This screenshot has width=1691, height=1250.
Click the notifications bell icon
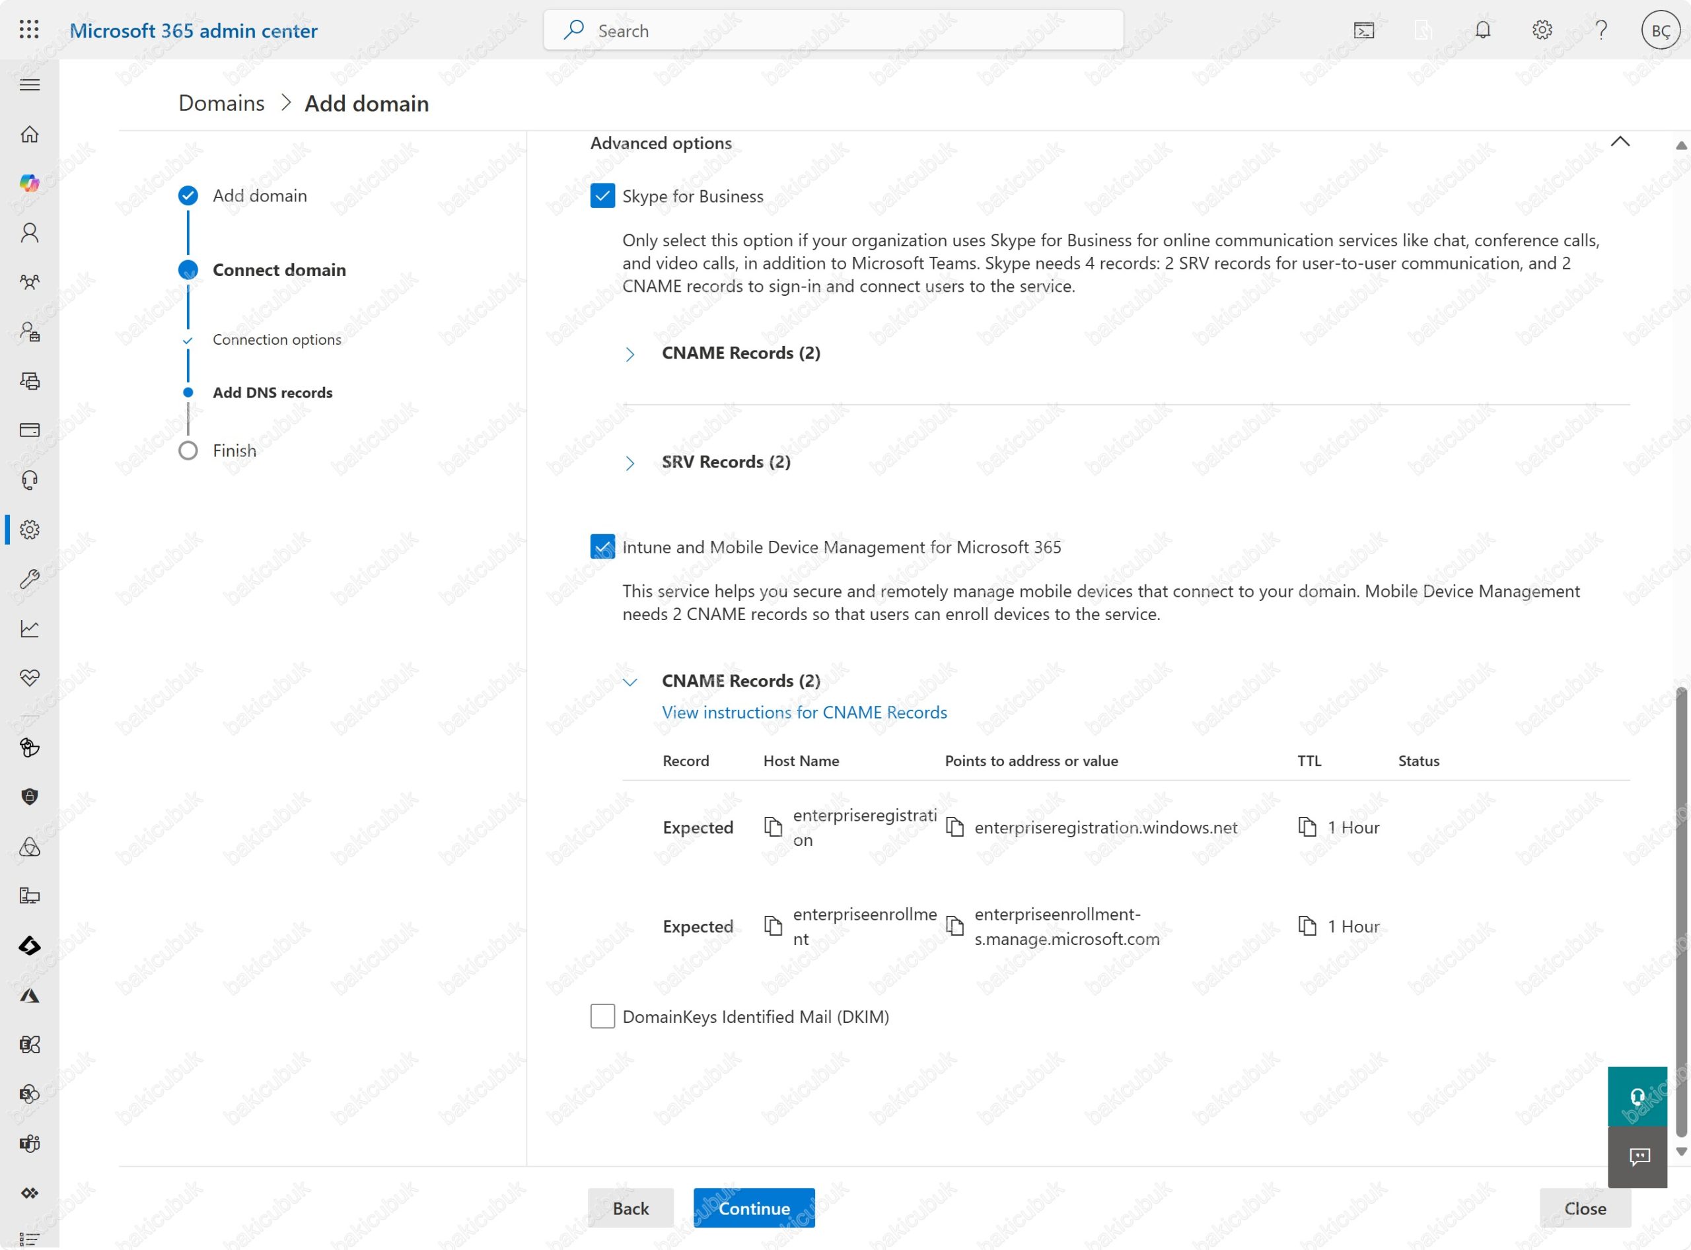pyautogui.click(x=1482, y=30)
